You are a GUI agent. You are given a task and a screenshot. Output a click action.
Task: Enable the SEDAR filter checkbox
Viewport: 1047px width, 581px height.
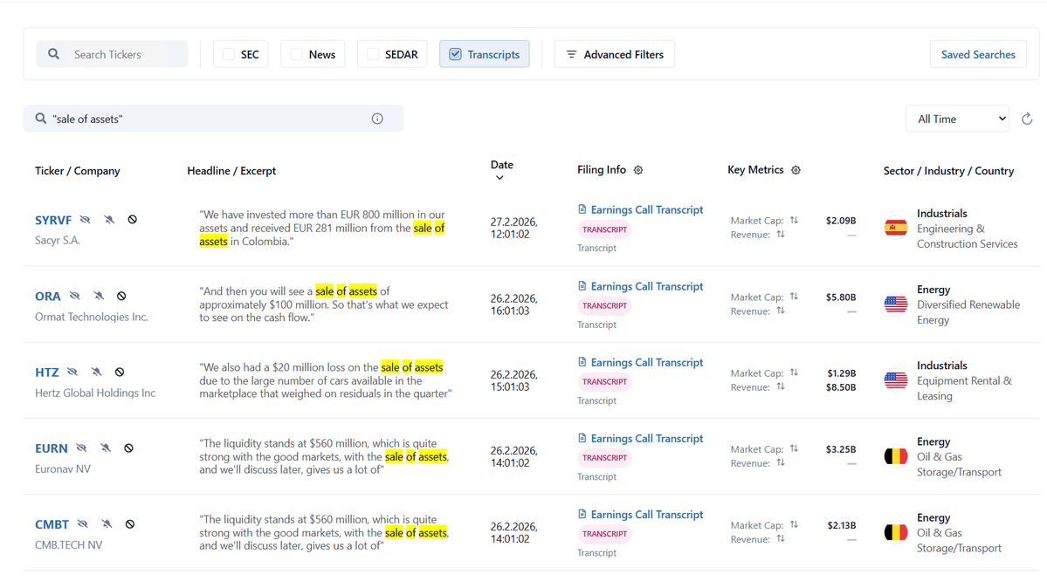click(x=373, y=54)
